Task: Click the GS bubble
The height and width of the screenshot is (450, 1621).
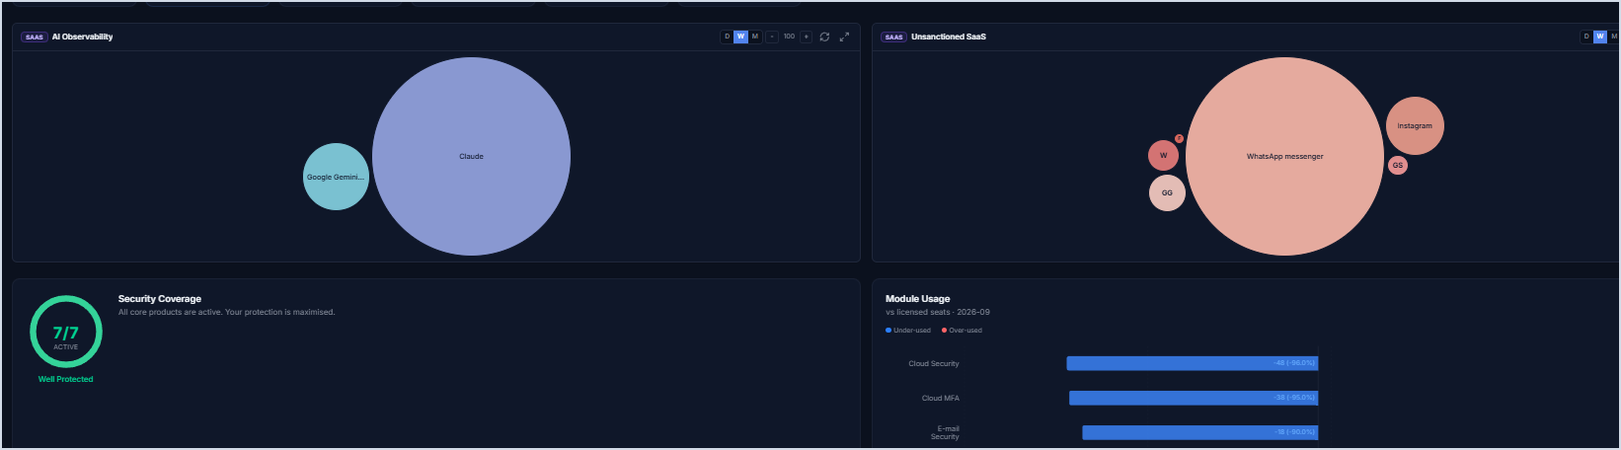Action: 1397,165
